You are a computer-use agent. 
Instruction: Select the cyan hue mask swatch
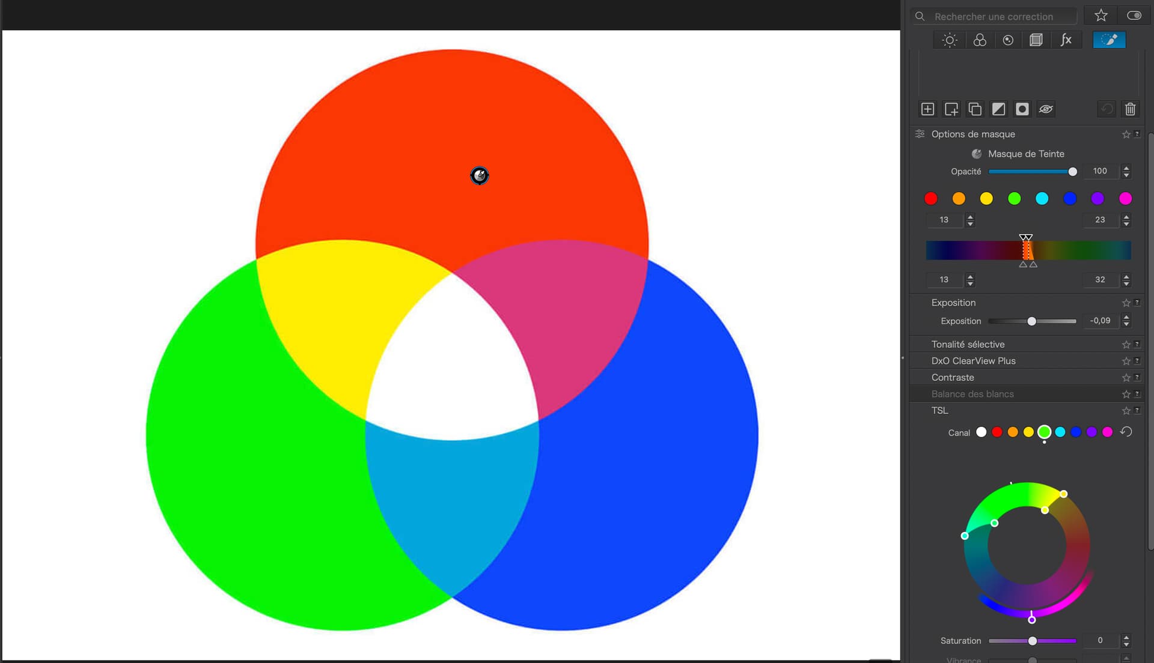[x=1042, y=199]
